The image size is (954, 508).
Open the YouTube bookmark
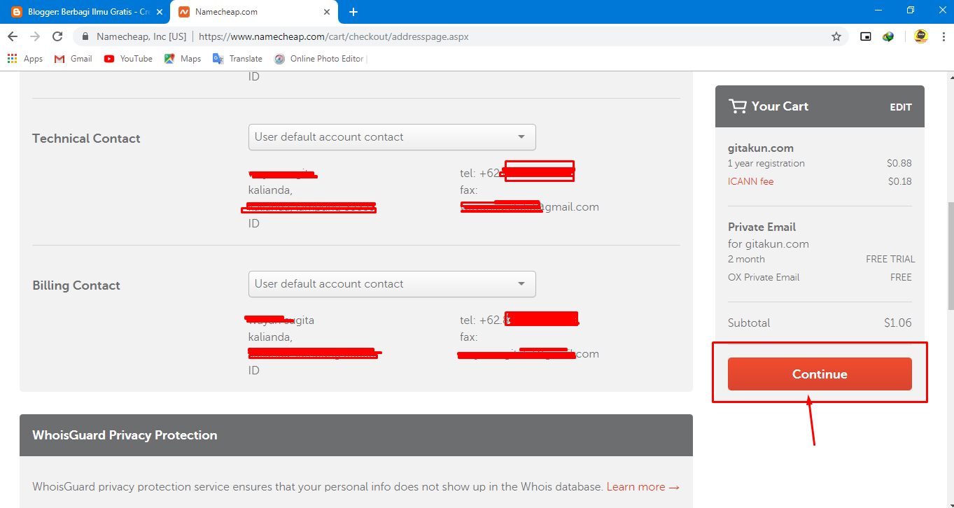pos(128,59)
